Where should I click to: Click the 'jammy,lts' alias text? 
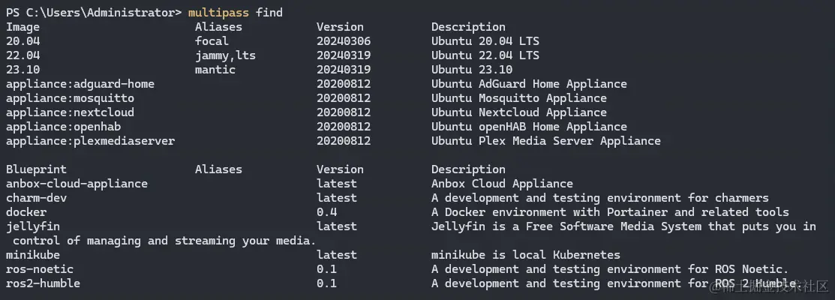(x=225, y=55)
